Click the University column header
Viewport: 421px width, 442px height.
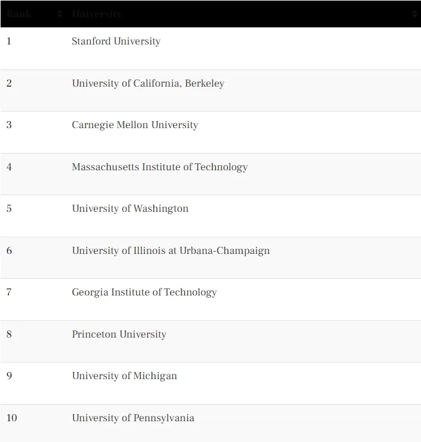tap(97, 14)
